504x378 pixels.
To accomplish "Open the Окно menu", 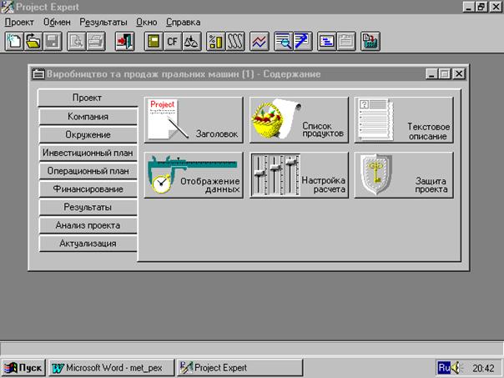I will tap(147, 23).
